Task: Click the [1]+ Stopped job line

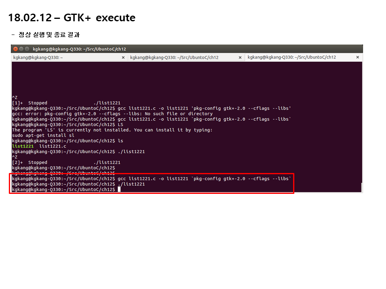Action: [66, 103]
